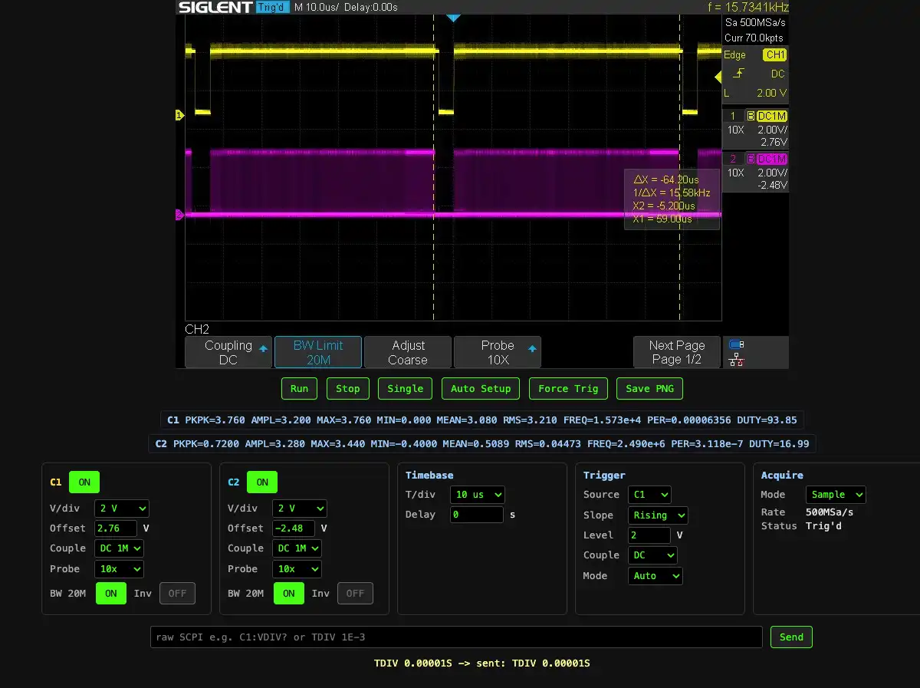The width and height of the screenshot is (920, 688).
Task: Click the Force Trig button
Action: (568, 388)
